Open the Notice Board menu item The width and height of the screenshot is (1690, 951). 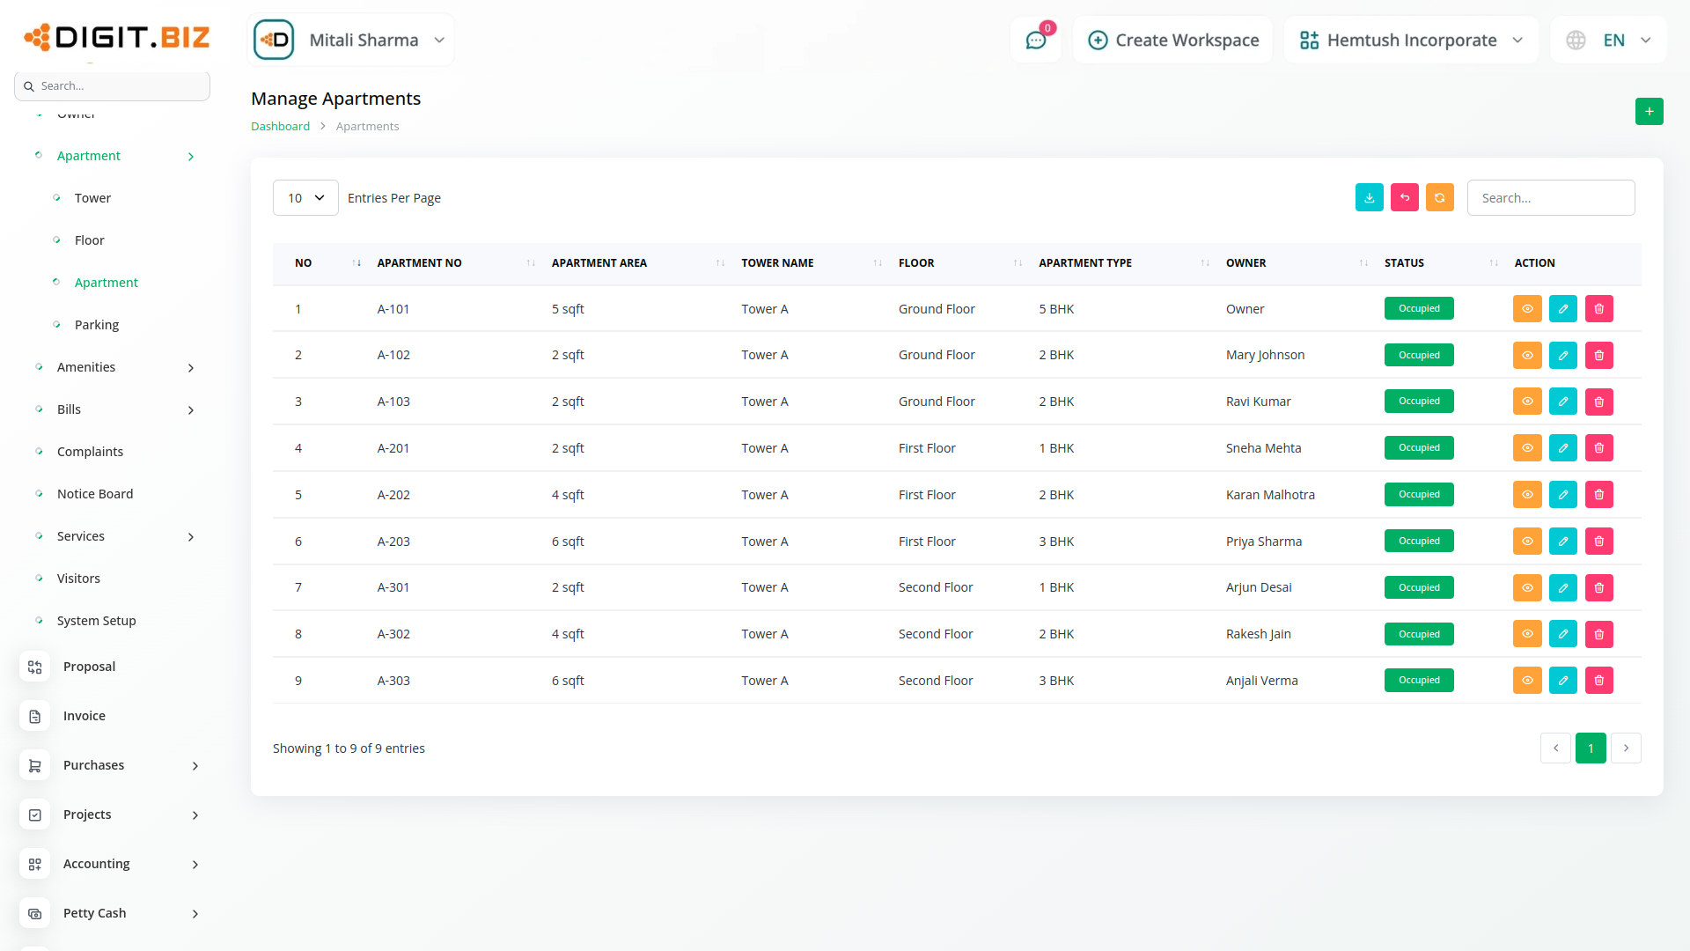tap(95, 494)
